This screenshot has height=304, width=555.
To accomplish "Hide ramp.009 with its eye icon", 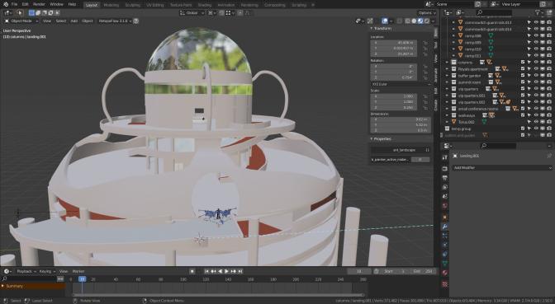I will [x=536, y=42].
